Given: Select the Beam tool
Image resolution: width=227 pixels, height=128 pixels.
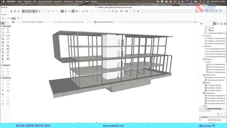Looking at the screenshot, I should pos(3,32).
